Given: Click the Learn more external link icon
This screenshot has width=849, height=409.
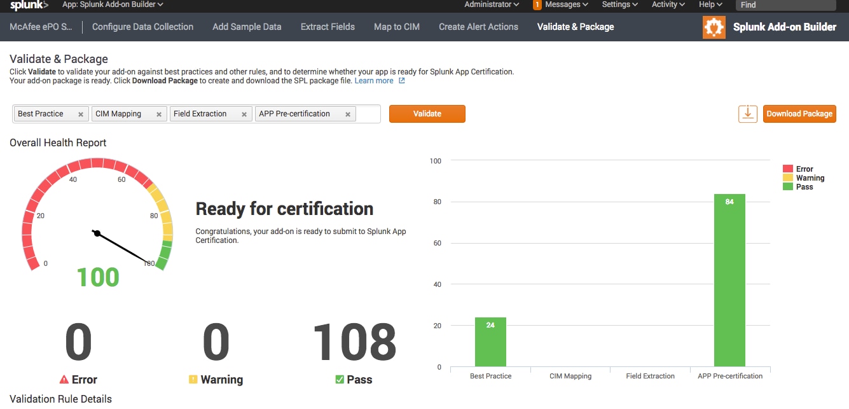Looking at the screenshot, I should coord(402,81).
